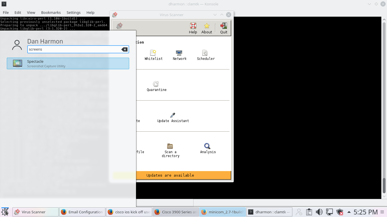Open Konsole View menu
Viewport: 387px width, 217px height.
tap(31, 12)
